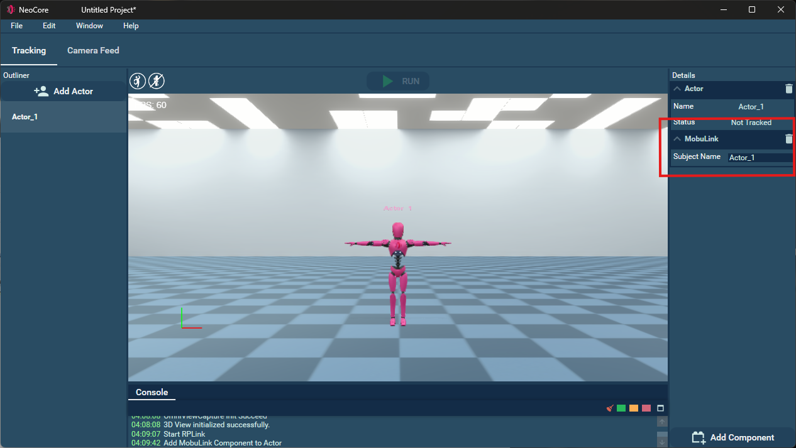Image resolution: width=796 pixels, height=448 pixels.
Task: Open the File menu
Action: pyautogui.click(x=16, y=26)
